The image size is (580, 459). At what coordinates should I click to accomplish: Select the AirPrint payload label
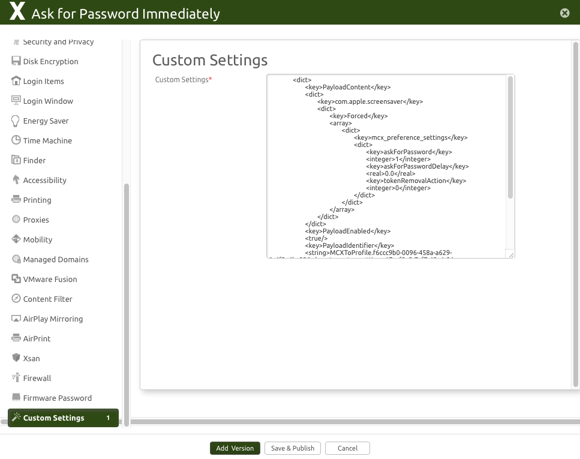tap(37, 338)
